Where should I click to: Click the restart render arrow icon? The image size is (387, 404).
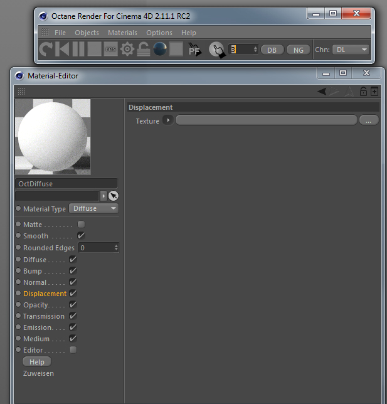pos(46,49)
